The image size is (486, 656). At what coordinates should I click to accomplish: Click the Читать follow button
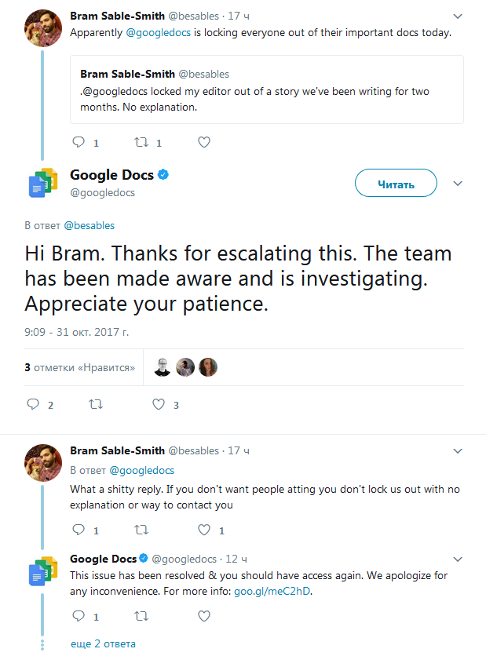(396, 184)
